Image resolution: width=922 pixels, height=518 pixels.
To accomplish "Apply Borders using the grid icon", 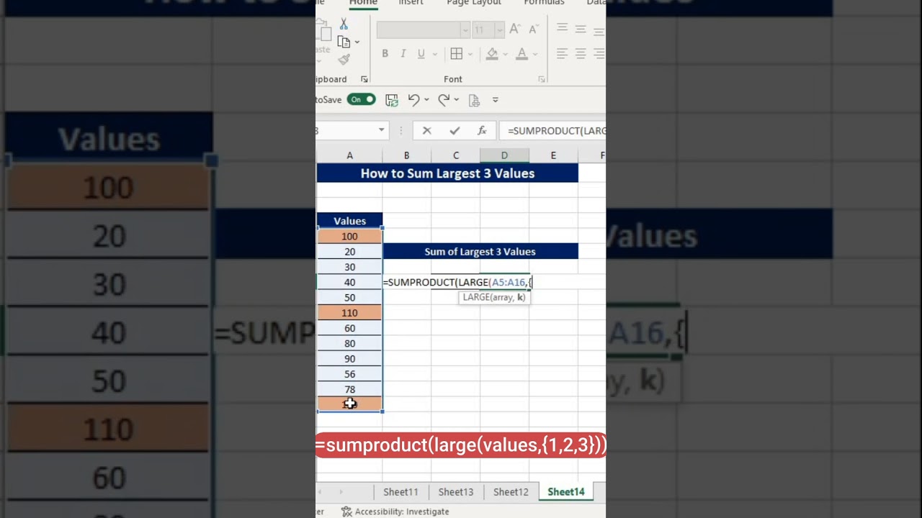I will (x=456, y=54).
